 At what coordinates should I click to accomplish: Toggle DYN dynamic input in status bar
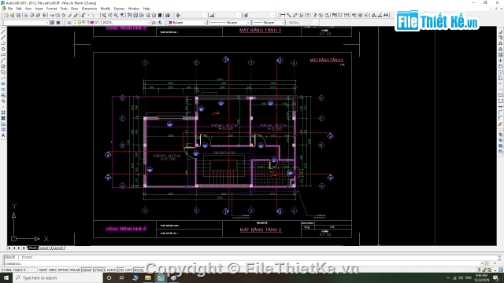click(x=120, y=270)
